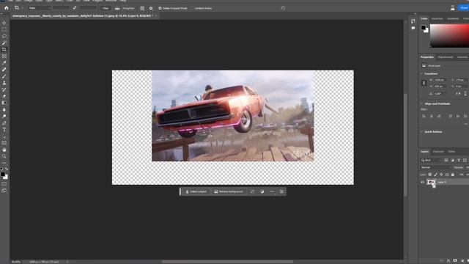Screen dimensions: 469x264
Task: Select the Path Selection tool
Action: (4, 136)
